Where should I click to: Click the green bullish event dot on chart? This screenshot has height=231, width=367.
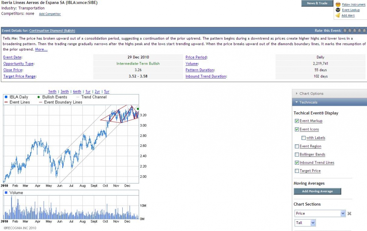click(x=138, y=109)
